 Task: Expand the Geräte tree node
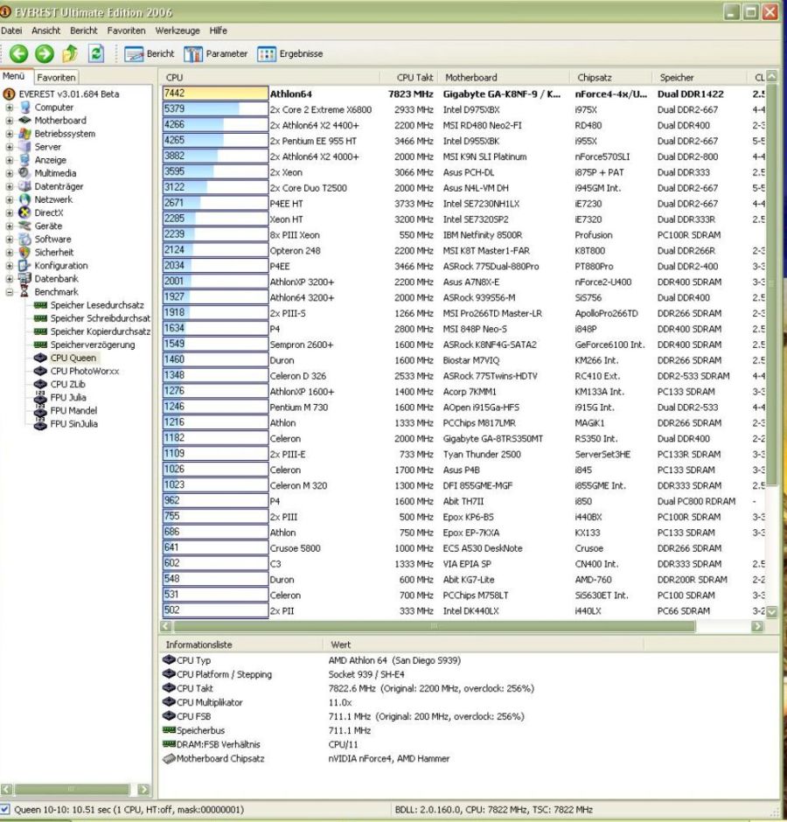(x=10, y=226)
